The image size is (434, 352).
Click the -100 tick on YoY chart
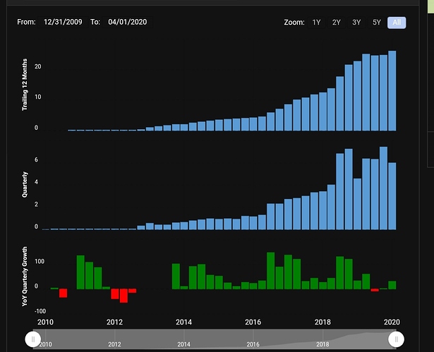[40, 311]
